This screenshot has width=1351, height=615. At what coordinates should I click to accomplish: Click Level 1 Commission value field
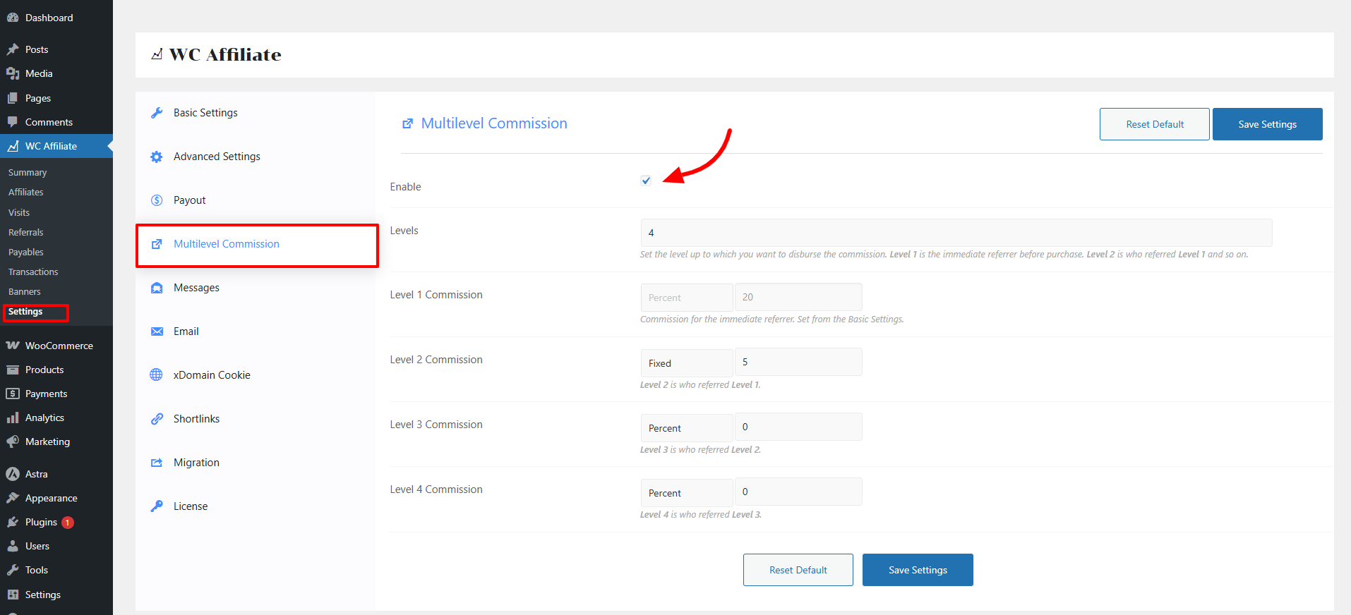[798, 297]
